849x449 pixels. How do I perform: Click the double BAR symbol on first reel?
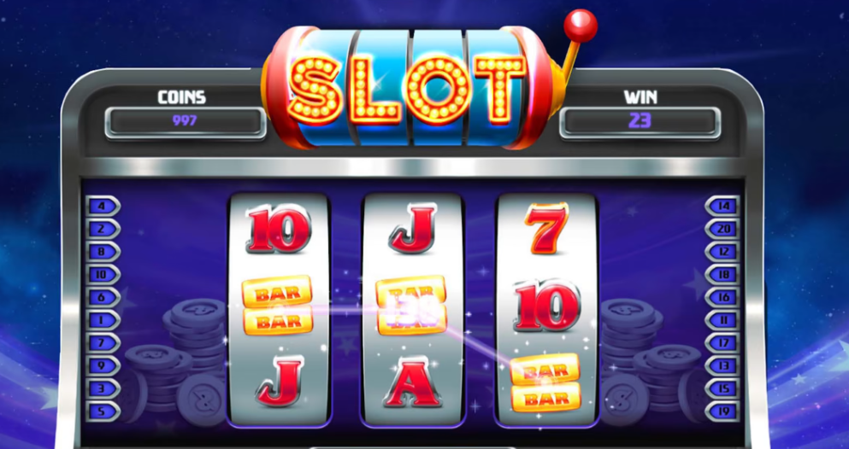pos(277,306)
